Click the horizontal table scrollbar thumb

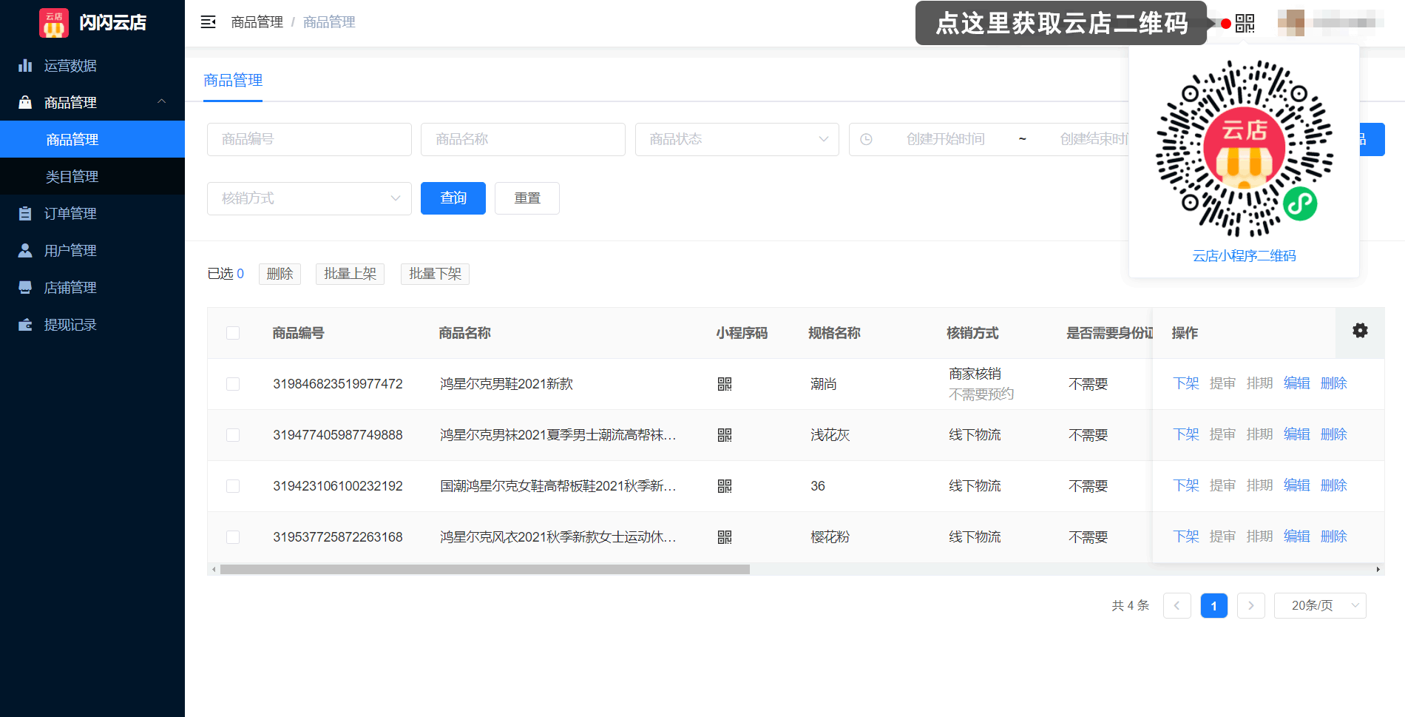[485, 570]
